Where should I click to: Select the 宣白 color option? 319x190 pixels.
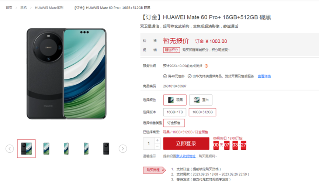tap(201, 100)
